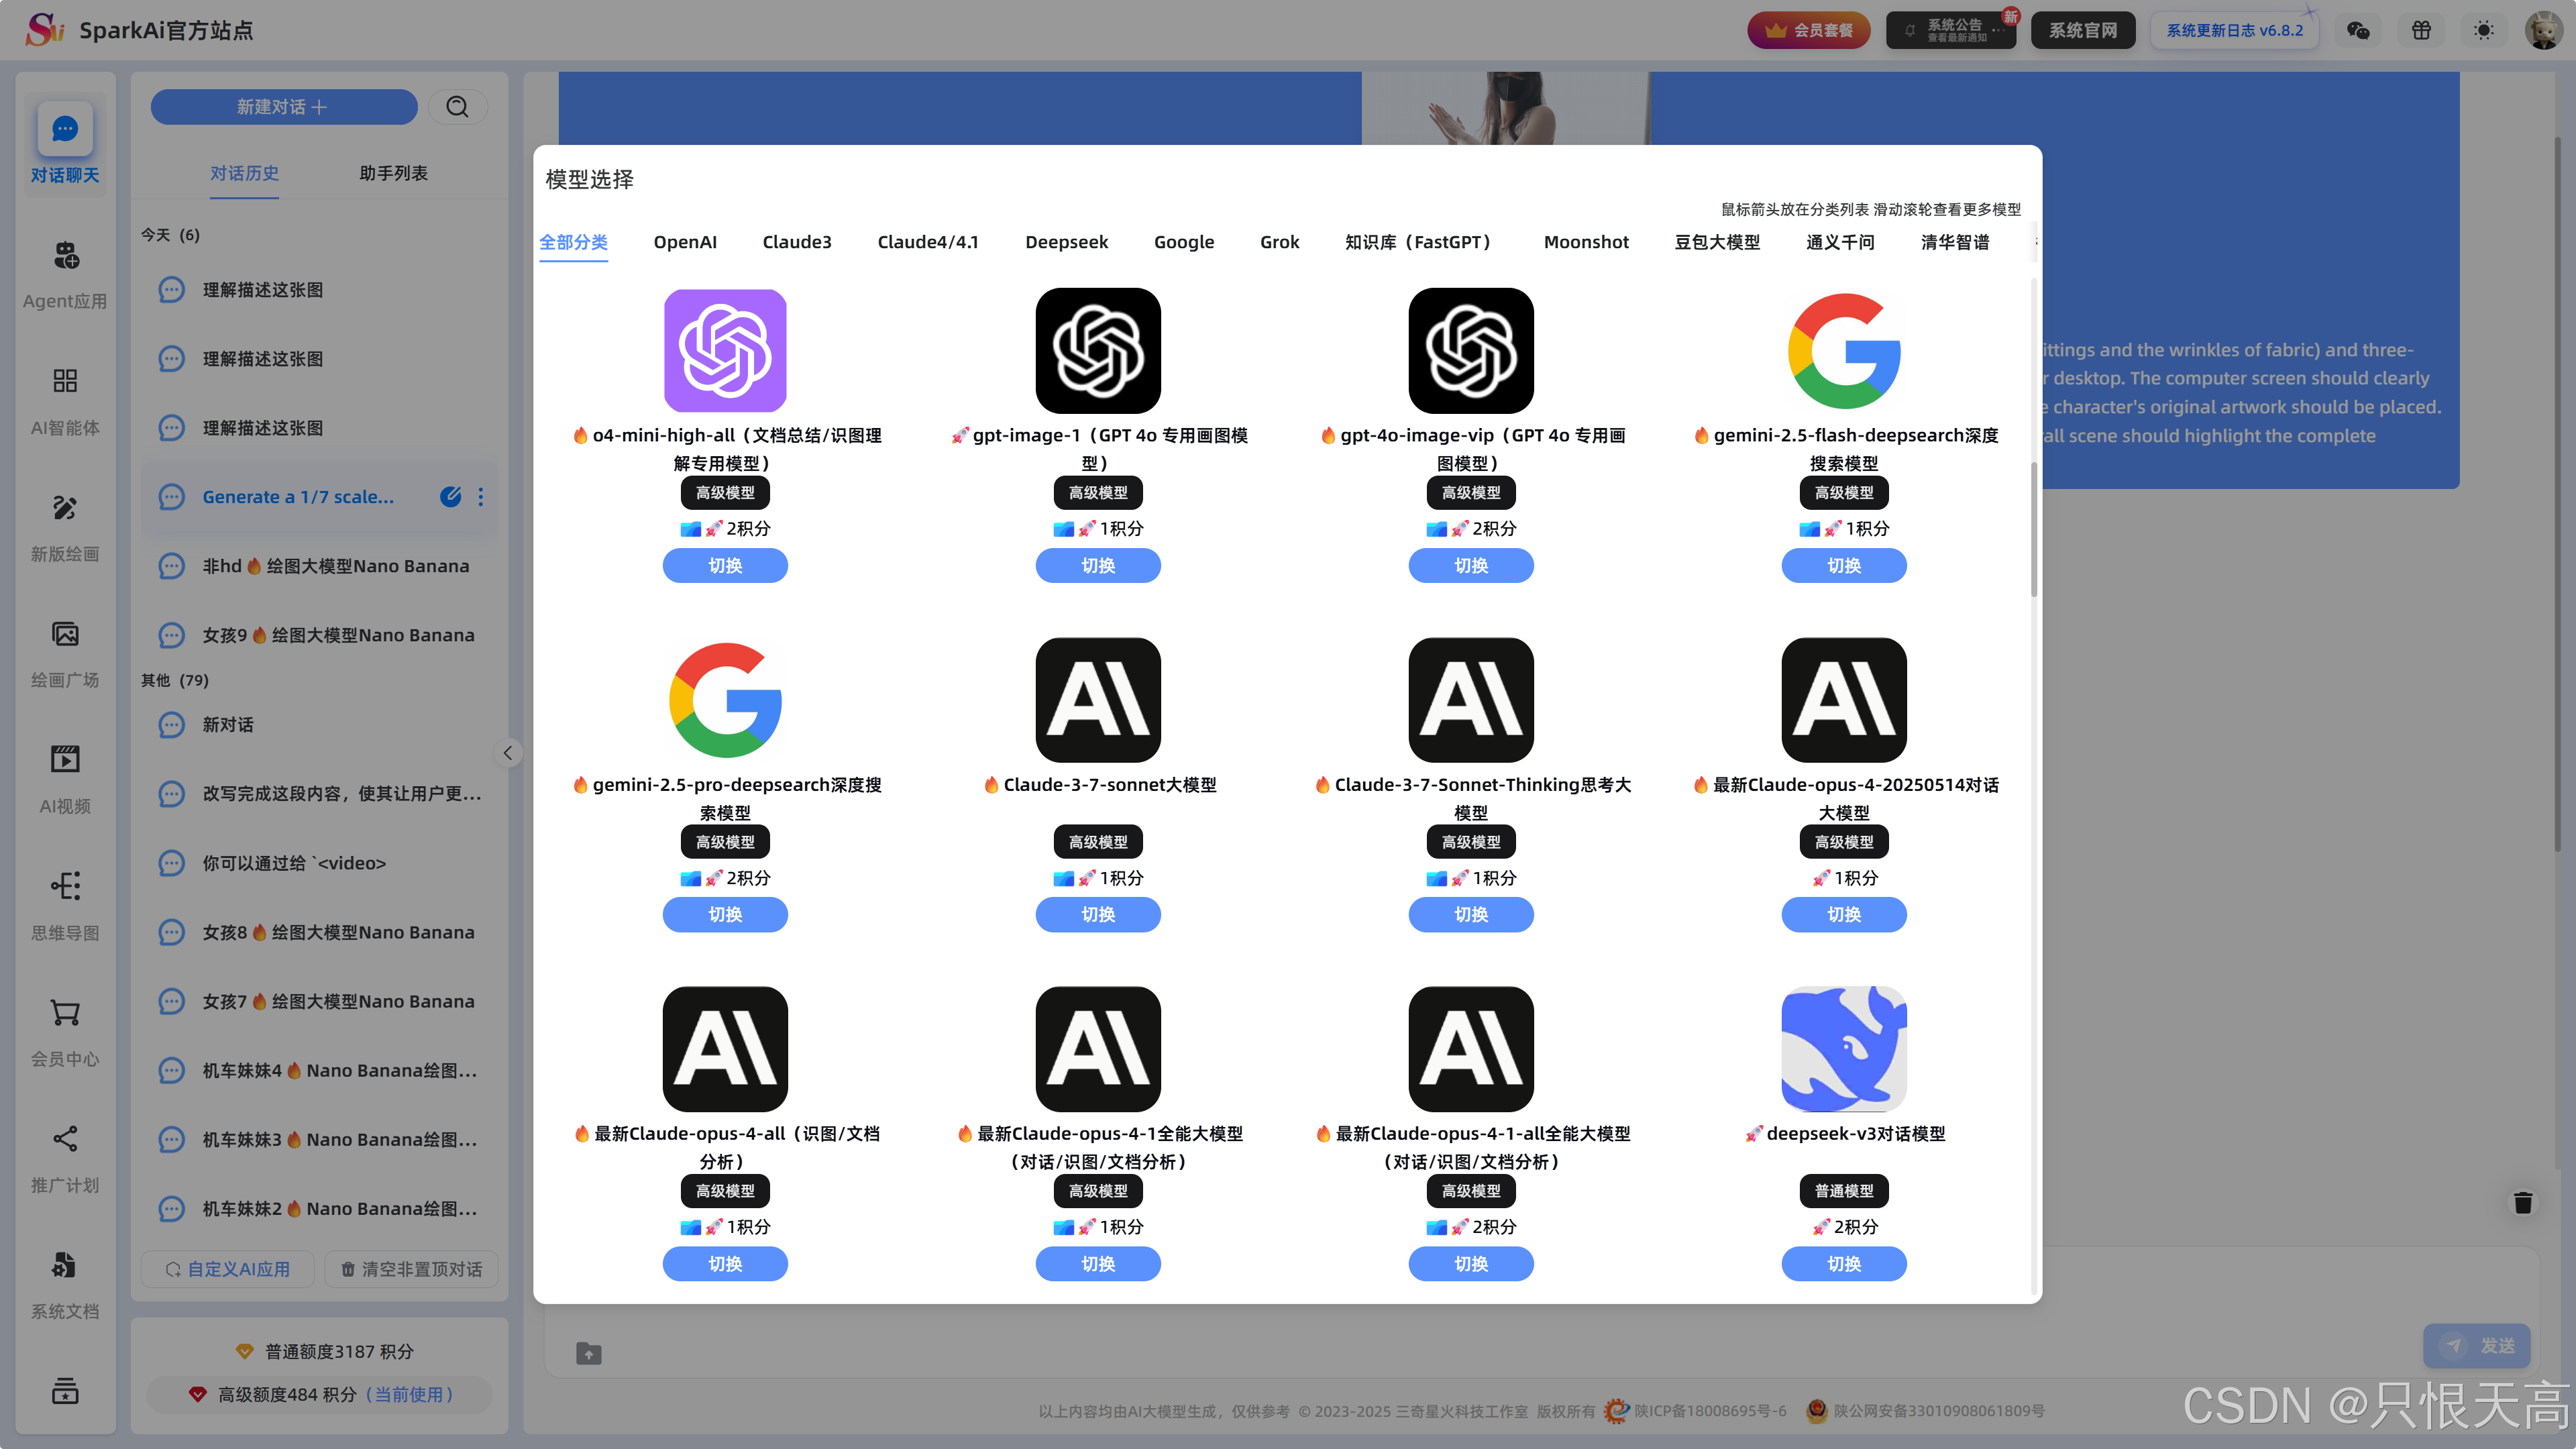The width and height of the screenshot is (2576, 1449).
Task: Collapse the conversation sidebar with the arrow
Action: 508,753
